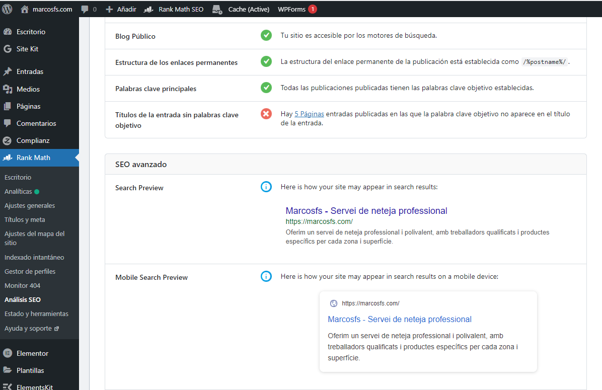The height and width of the screenshot is (390, 602).
Task: Click the Plantillas folder icon
Action: pos(7,370)
